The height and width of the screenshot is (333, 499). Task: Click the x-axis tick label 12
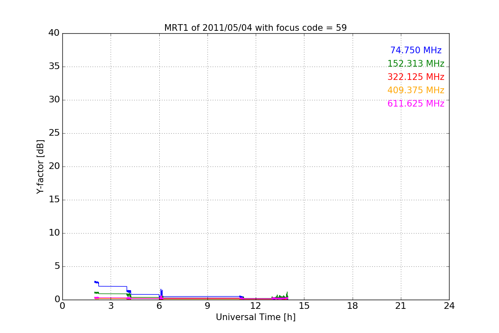point(256,306)
